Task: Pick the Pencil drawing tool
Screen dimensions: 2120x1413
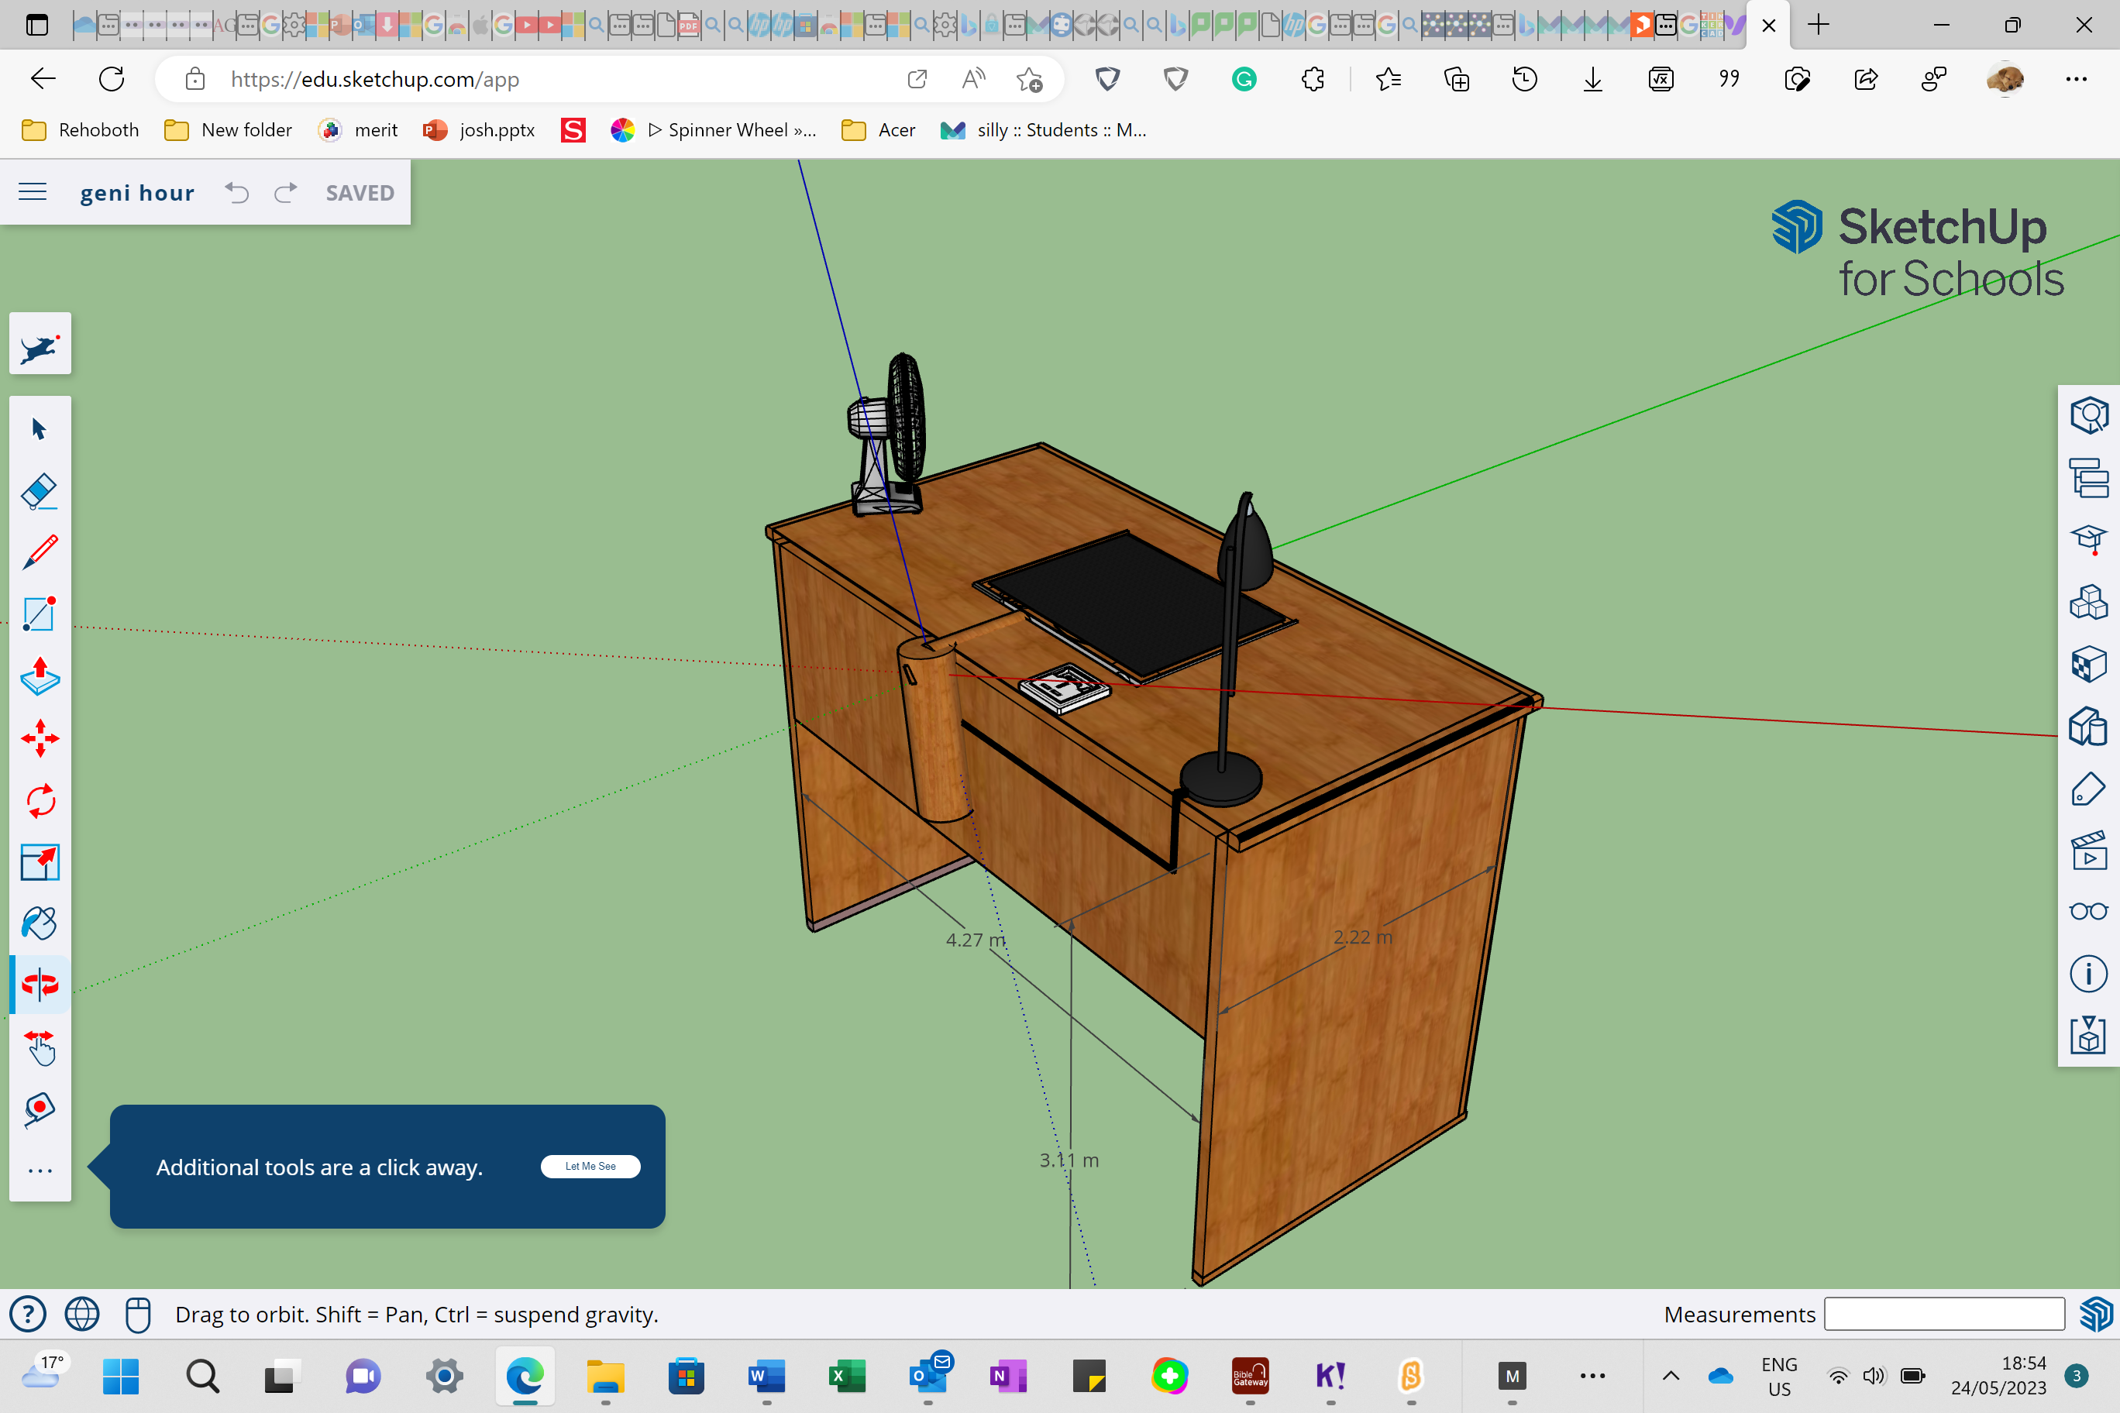Action: (x=40, y=552)
